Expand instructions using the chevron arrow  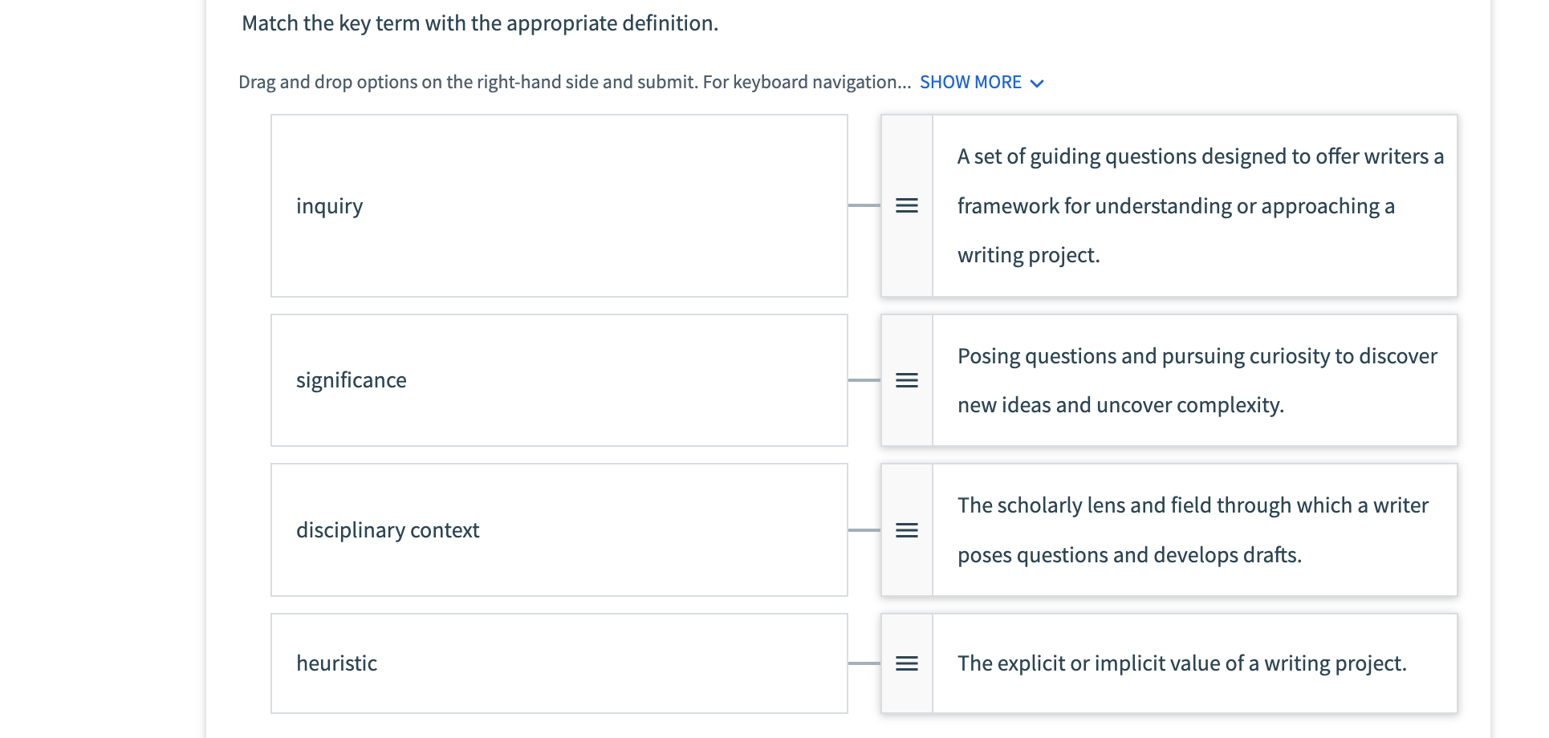click(x=1037, y=83)
